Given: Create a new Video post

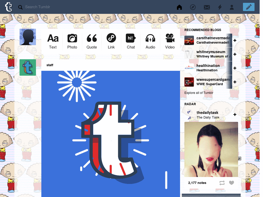Looking at the screenshot, I should (170, 41).
